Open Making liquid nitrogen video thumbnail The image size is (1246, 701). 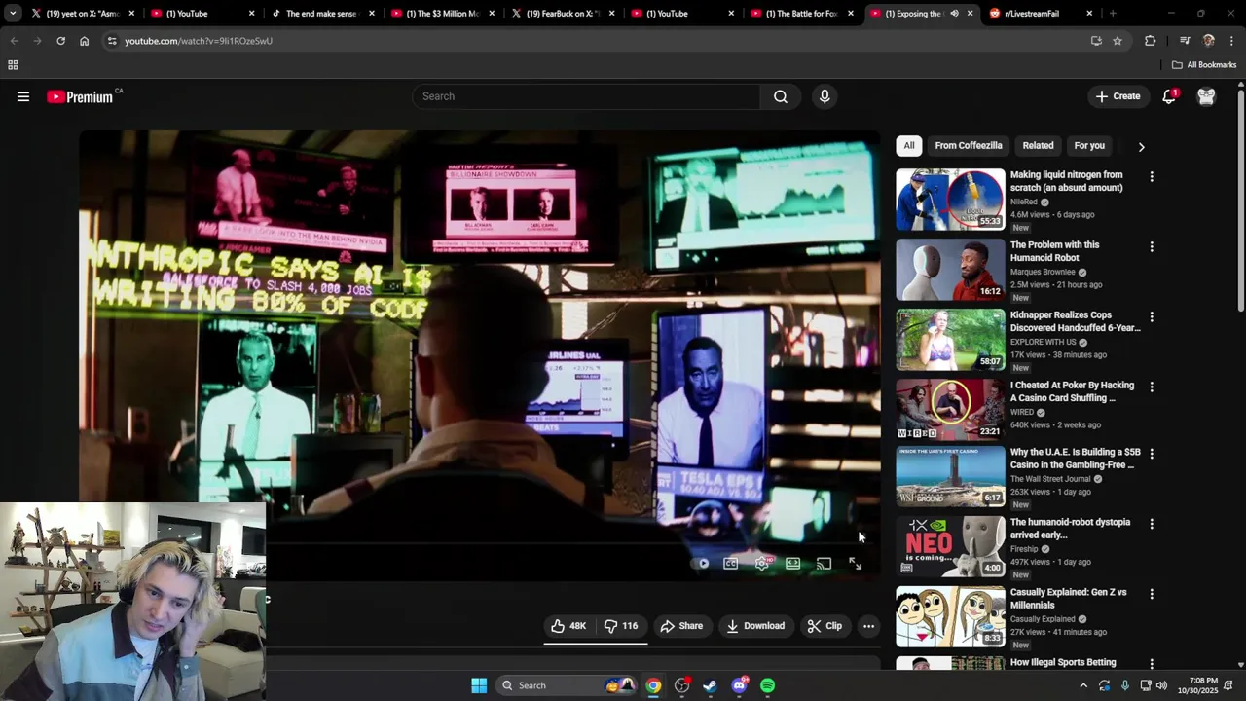click(950, 200)
